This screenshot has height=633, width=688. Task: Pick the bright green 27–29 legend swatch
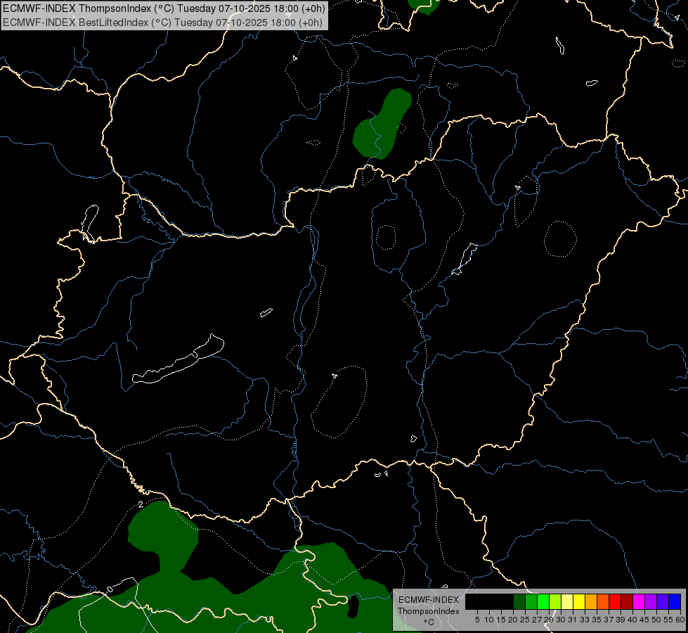coord(543,601)
